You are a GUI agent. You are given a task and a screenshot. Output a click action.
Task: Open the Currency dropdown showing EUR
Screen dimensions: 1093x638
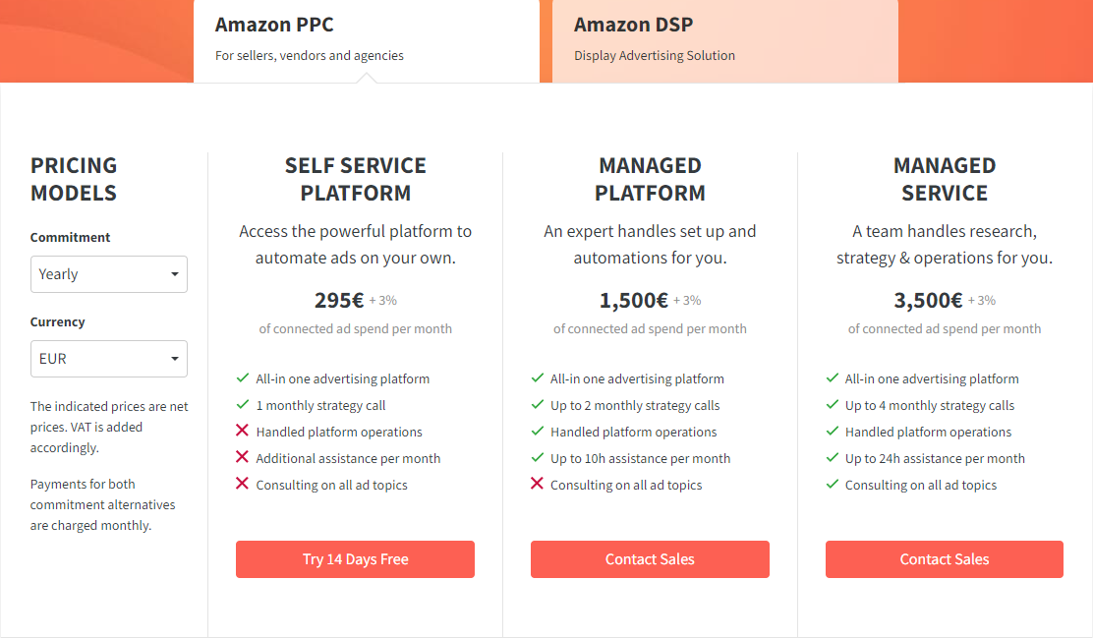[108, 359]
